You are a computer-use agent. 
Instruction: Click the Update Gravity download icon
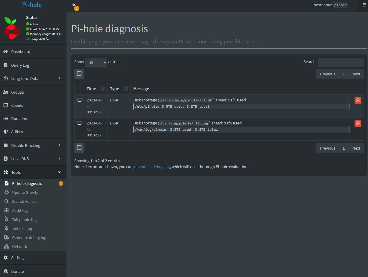[x=7, y=192]
